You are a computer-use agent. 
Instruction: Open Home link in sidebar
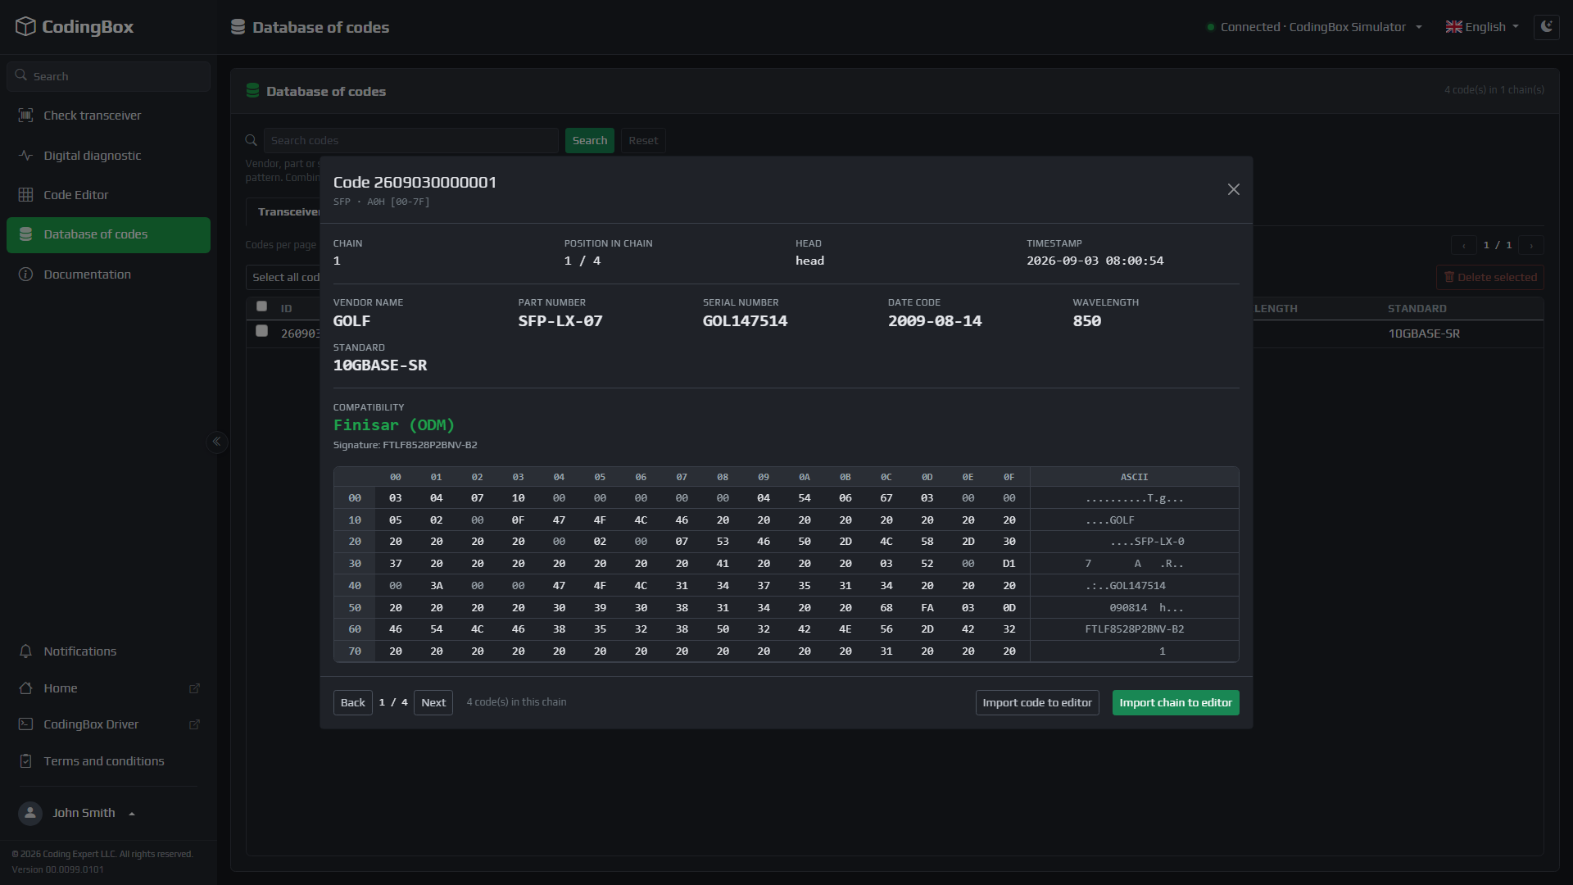108,688
